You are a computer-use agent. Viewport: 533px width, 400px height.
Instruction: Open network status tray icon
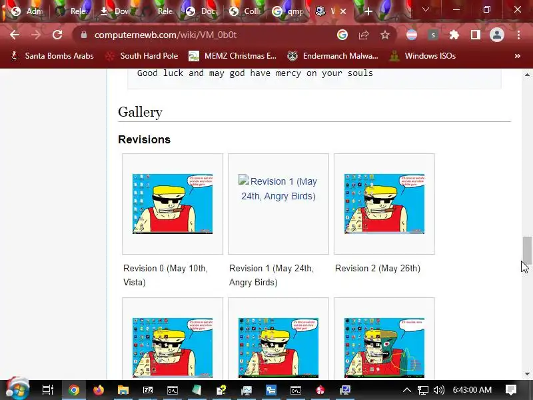click(423, 390)
